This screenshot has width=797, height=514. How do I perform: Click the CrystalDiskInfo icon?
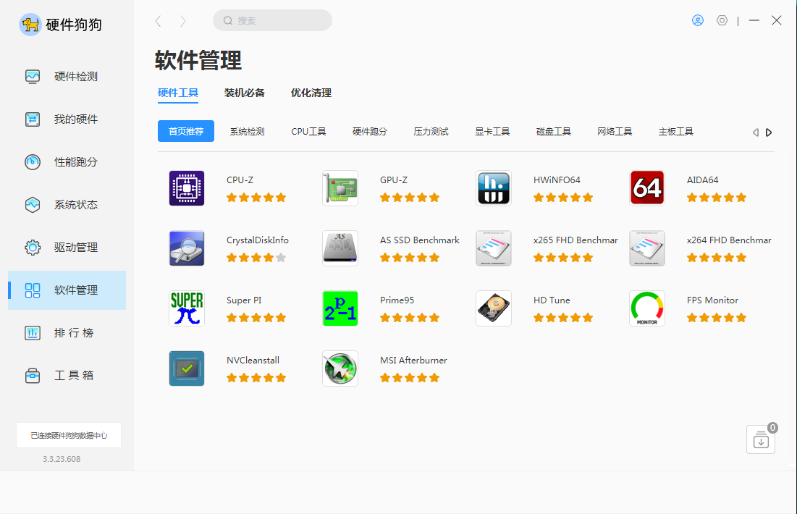click(187, 248)
